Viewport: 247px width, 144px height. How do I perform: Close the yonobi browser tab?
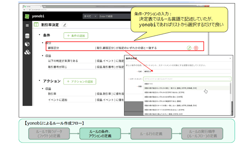[41, 6]
